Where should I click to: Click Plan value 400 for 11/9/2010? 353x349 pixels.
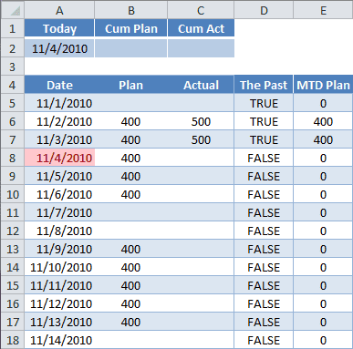pyautogui.click(x=131, y=249)
